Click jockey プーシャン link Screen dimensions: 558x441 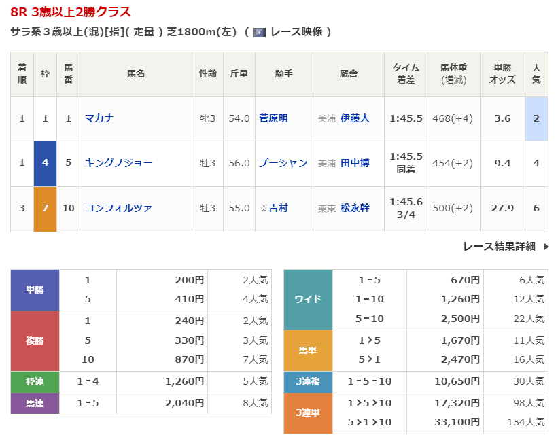pyautogui.click(x=283, y=163)
